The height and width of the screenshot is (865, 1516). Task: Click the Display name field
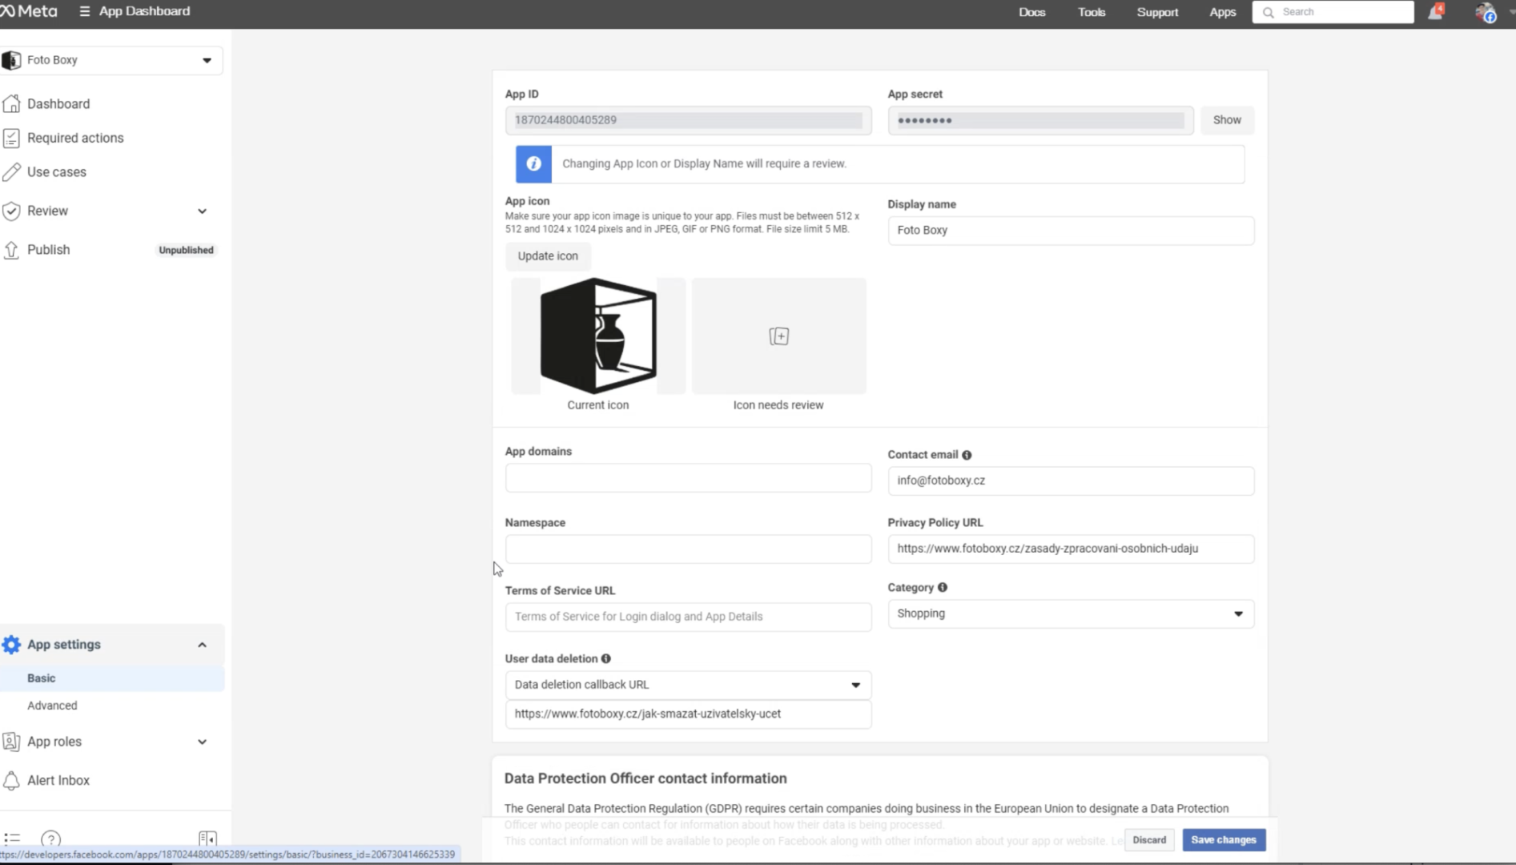1071,231
